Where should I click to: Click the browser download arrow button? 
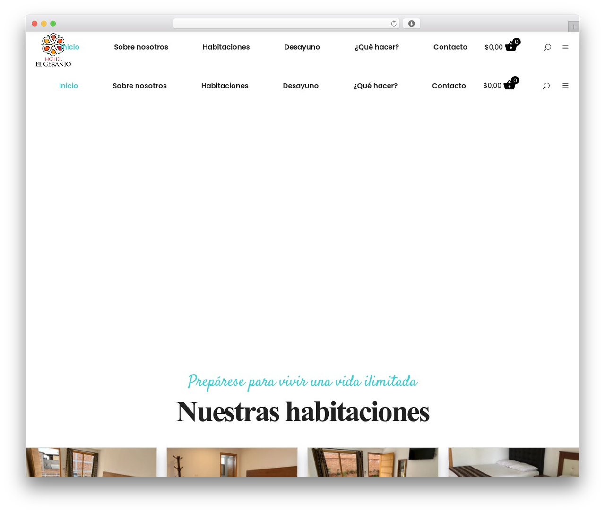click(411, 24)
